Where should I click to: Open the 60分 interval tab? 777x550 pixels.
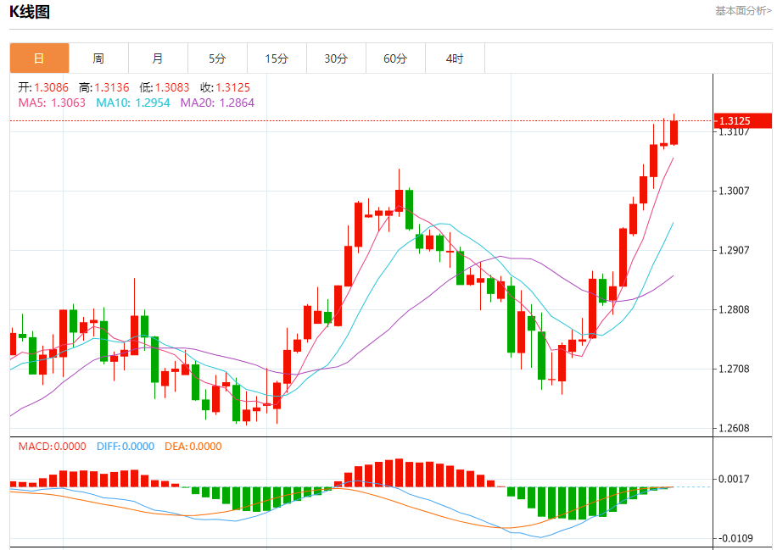pos(396,58)
